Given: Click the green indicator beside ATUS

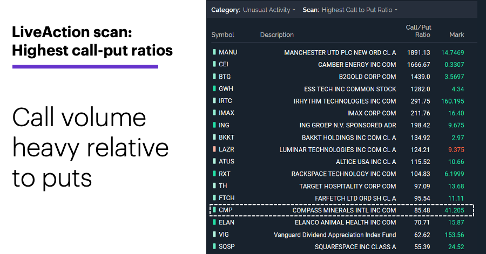Looking at the screenshot, I should [214, 161].
